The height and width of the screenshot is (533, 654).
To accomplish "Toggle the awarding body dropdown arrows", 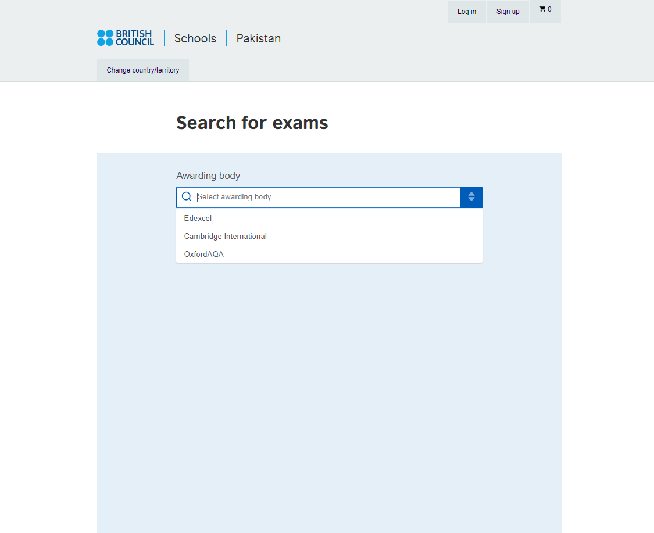I will (x=471, y=197).
